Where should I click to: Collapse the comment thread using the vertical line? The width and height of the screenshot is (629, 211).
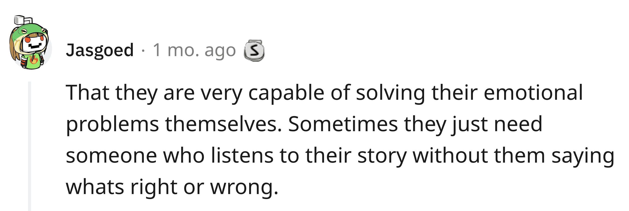click(30, 146)
